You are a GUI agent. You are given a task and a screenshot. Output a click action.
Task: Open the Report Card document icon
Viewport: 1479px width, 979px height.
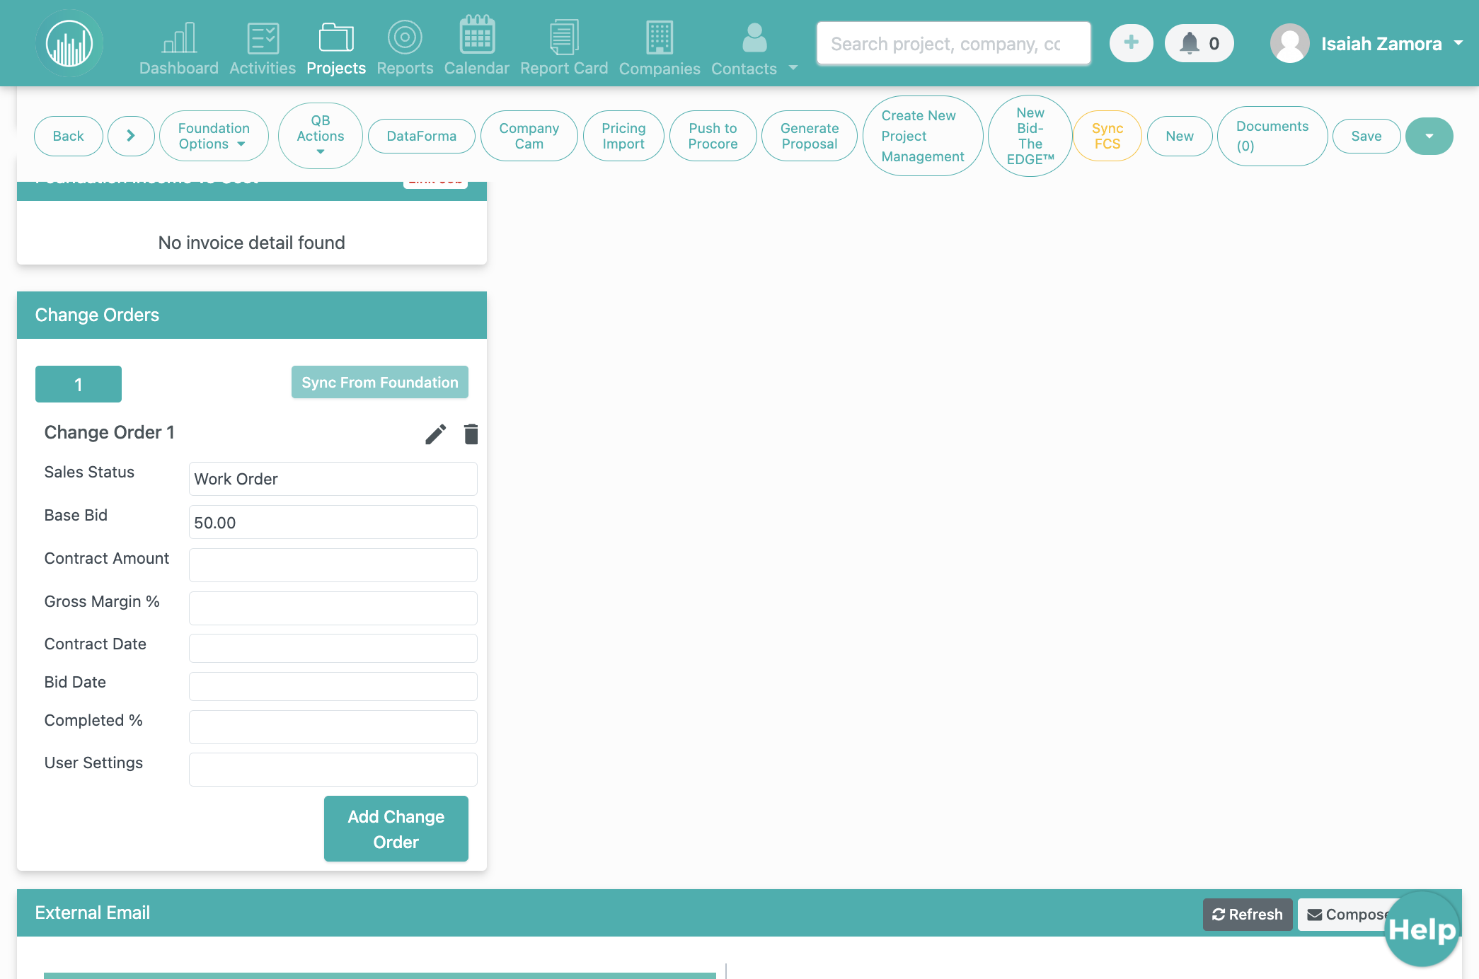pos(564,37)
